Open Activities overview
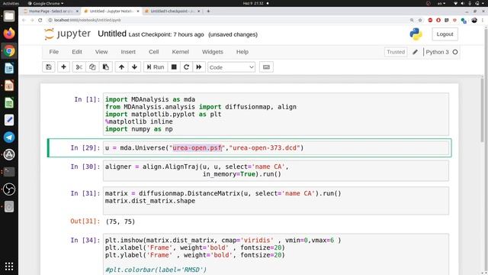The width and height of the screenshot is (488, 275). click(11, 3)
